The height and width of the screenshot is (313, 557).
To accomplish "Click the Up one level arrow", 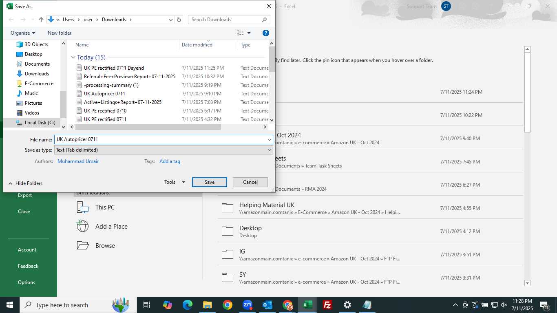I will [41, 20].
